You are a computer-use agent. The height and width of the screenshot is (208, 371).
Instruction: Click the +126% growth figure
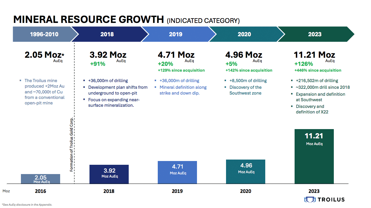pos(304,64)
